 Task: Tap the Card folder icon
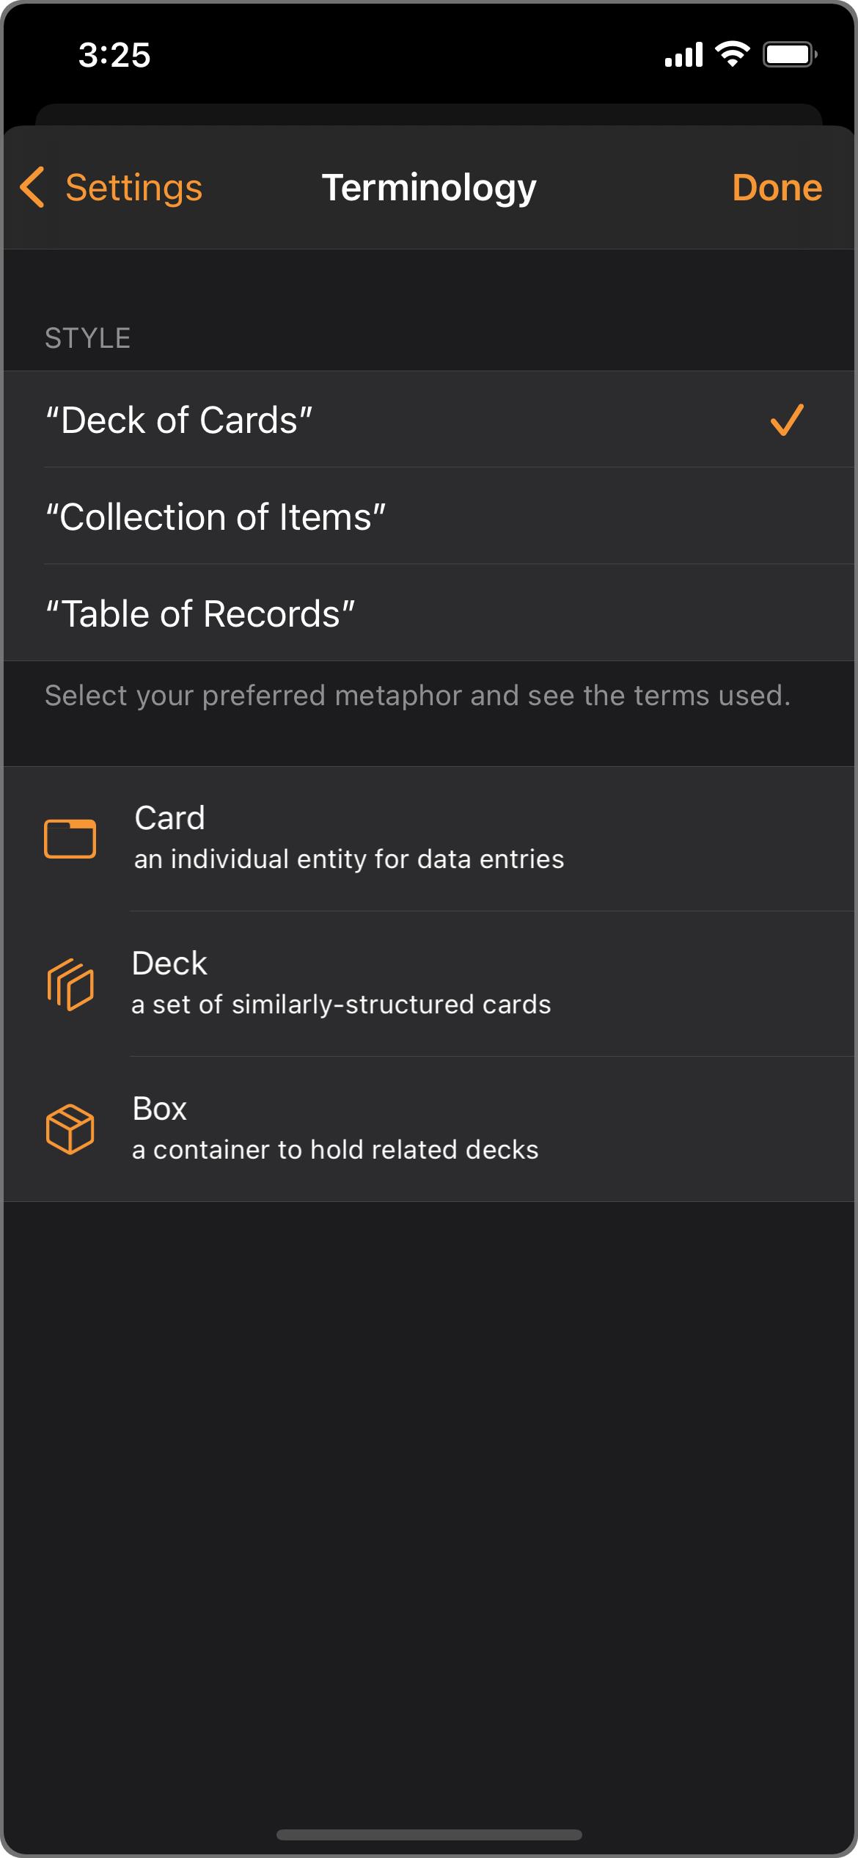click(x=70, y=838)
